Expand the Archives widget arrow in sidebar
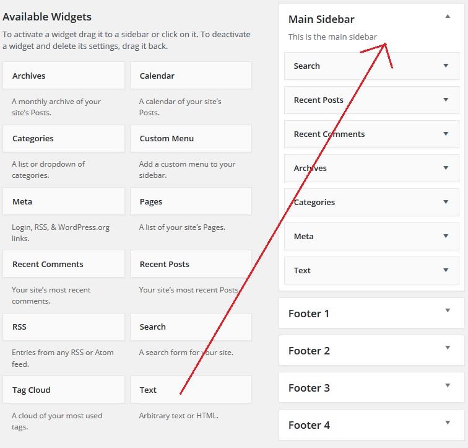This screenshot has width=468, height=448. (445, 168)
